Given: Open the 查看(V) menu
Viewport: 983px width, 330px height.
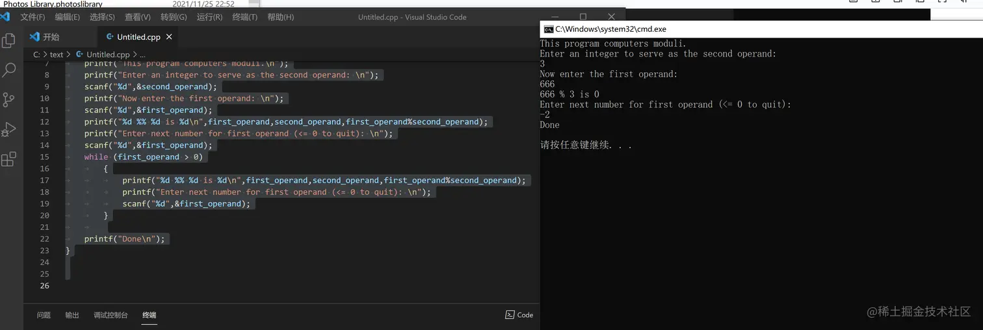Looking at the screenshot, I should click(137, 17).
